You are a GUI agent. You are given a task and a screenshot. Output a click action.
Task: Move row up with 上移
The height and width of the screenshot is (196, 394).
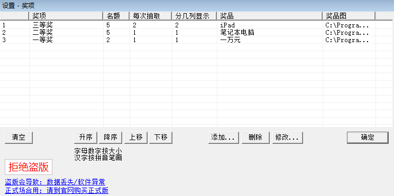(x=136, y=138)
